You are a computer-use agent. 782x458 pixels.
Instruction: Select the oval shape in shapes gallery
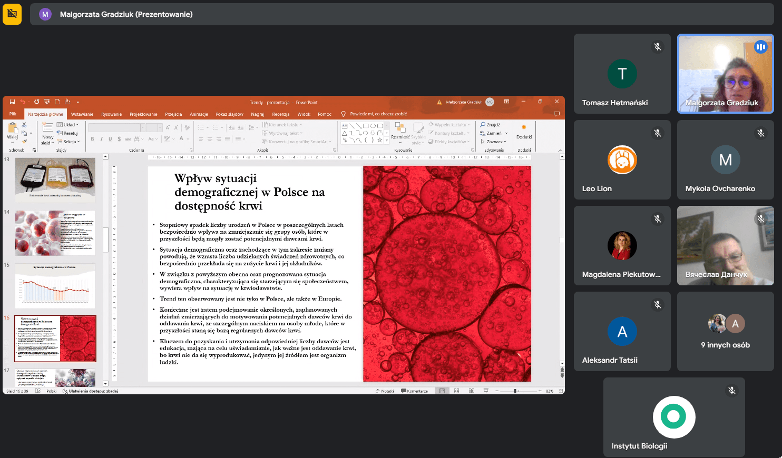tap(373, 126)
